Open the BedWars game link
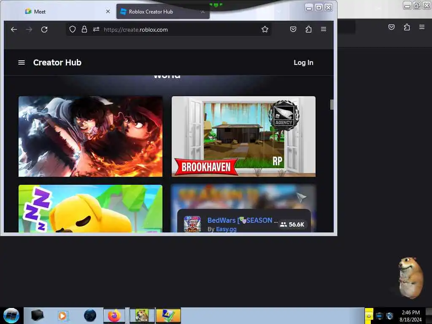Screen dimensions: 432x324 (242, 220)
